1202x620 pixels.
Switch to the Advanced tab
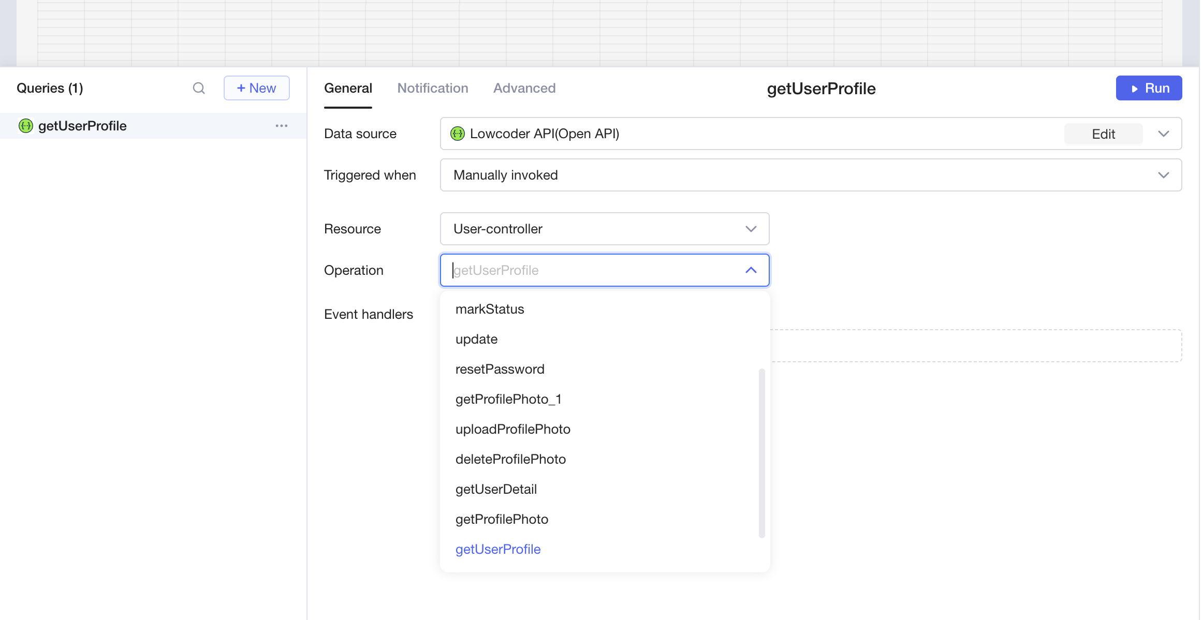pos(524,88)
